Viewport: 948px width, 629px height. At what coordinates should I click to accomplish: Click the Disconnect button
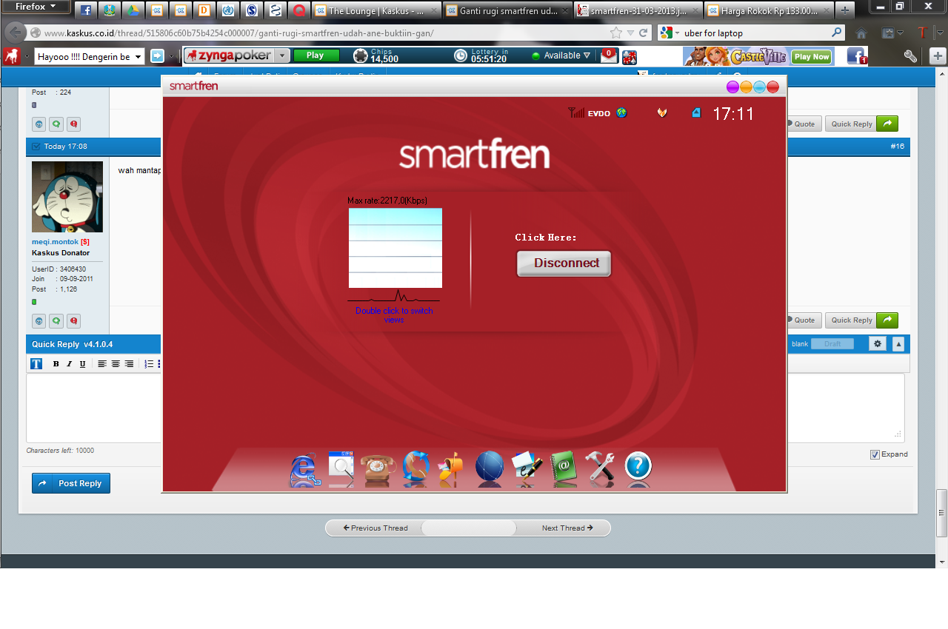tap(564, 263)
